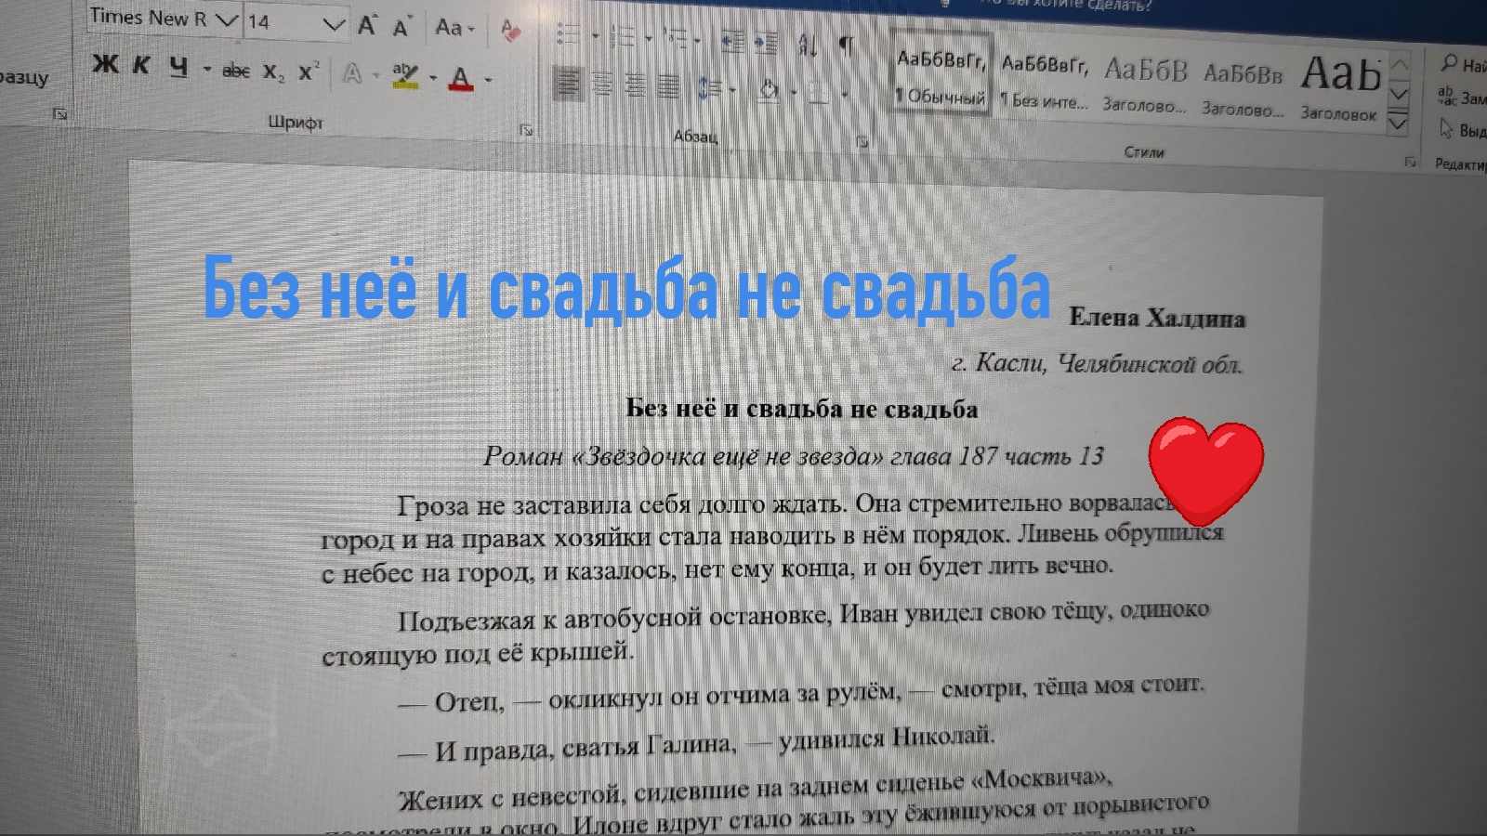The height and width of the screenshot is (836, 1487).
Task: Toggle superscript x² formatting
Action: 309,72
